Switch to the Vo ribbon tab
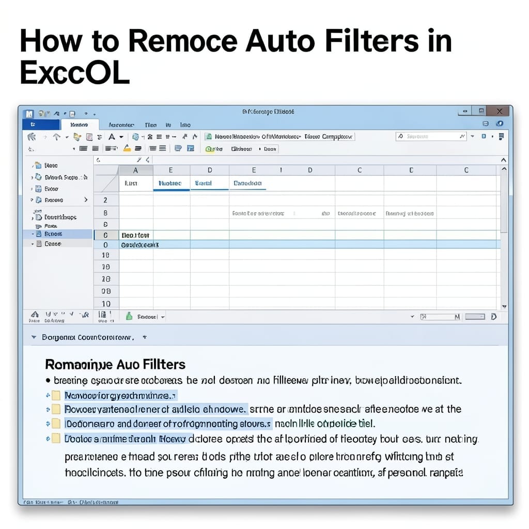This screenshot has width=529, height=529. [x=168, y=125]
